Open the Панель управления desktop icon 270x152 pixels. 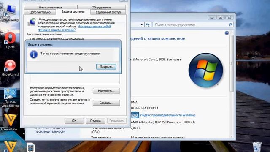(x=10, y=98)
